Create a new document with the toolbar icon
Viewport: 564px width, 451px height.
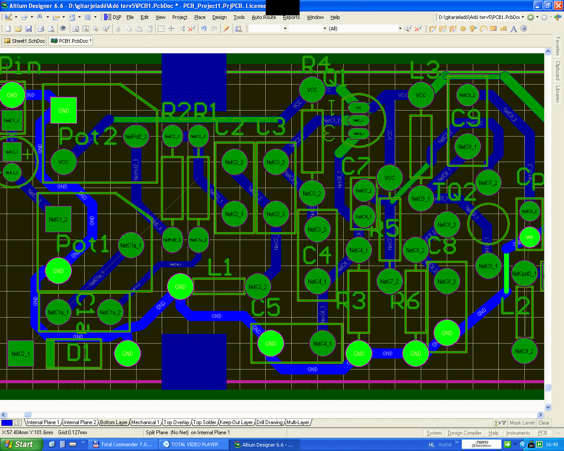point(8,29)
